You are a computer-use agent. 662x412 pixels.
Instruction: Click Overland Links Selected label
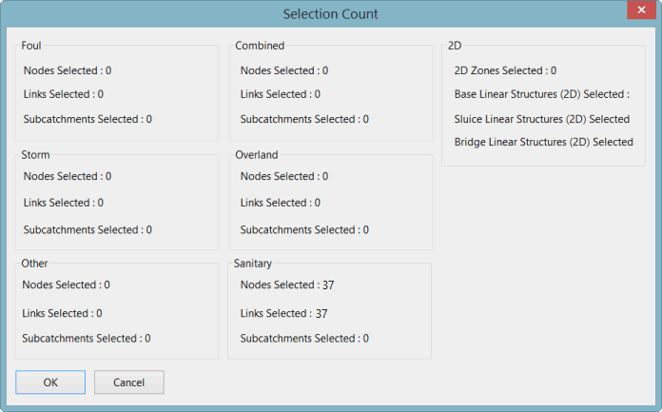(281, 203)
